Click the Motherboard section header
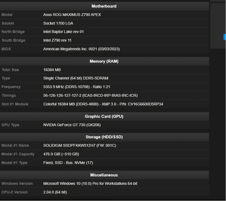Image resolution: width=226 pixels, height=201 pixels. (x=104, y=6)
